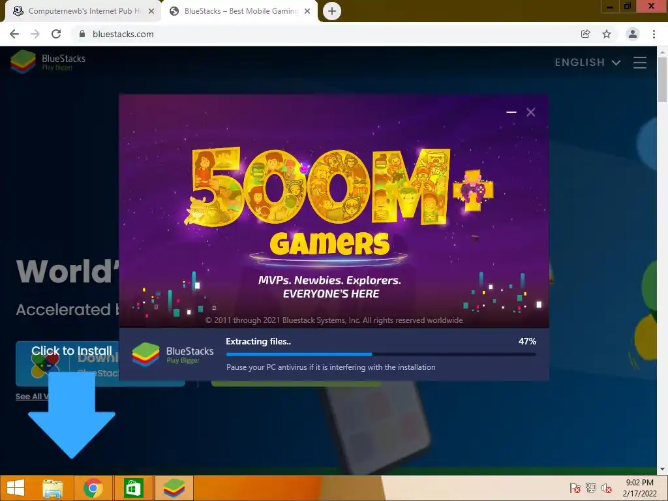This screenshot has width=668, height=501.
Task: Click the scrollbar up arrow
Action: click(662, 52)
